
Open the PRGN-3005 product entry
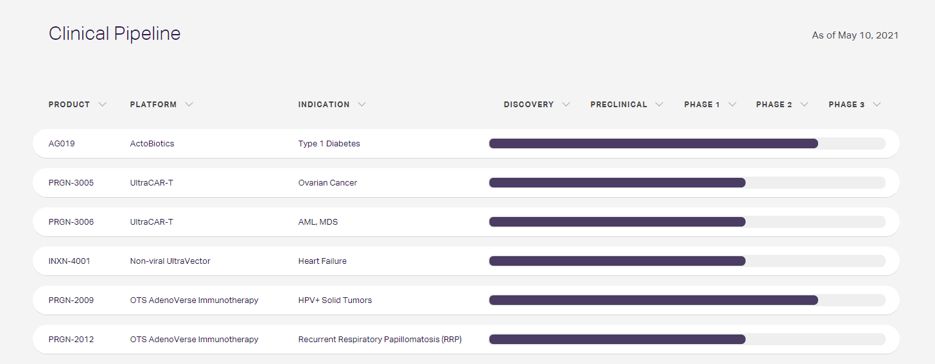pos(71,183)
